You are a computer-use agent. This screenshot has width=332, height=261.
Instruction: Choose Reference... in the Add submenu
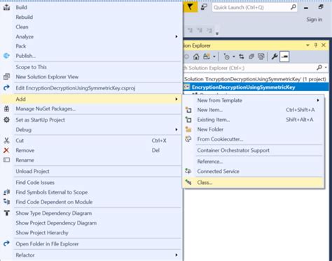point(209,162)
